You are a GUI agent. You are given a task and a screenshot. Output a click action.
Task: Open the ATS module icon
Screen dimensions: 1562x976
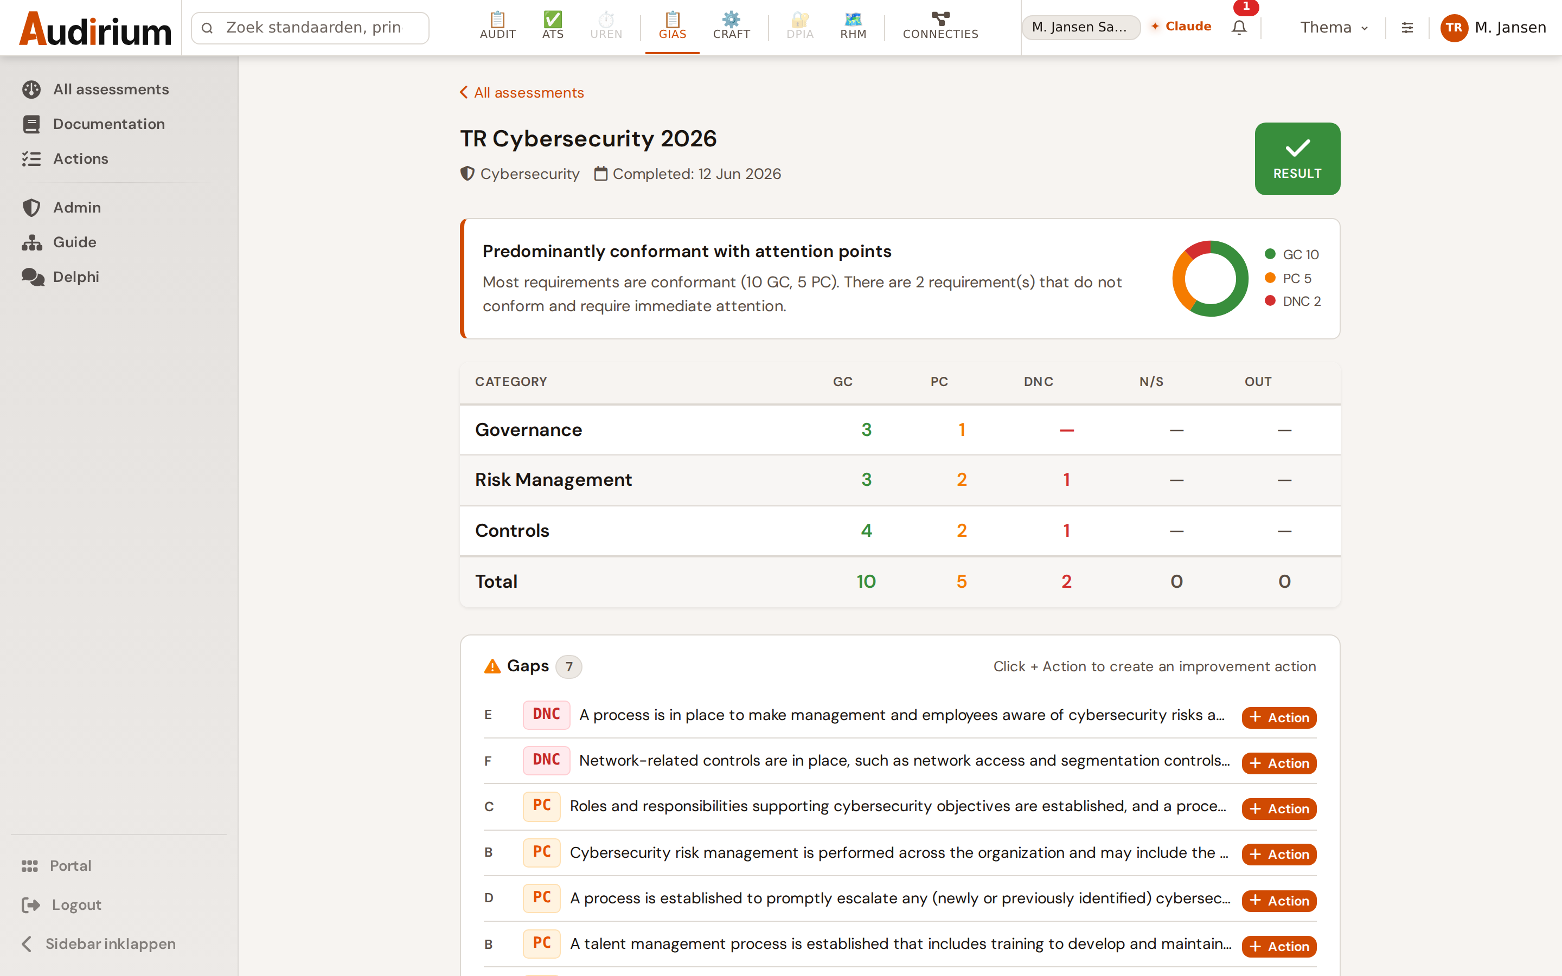coord(553,27)
